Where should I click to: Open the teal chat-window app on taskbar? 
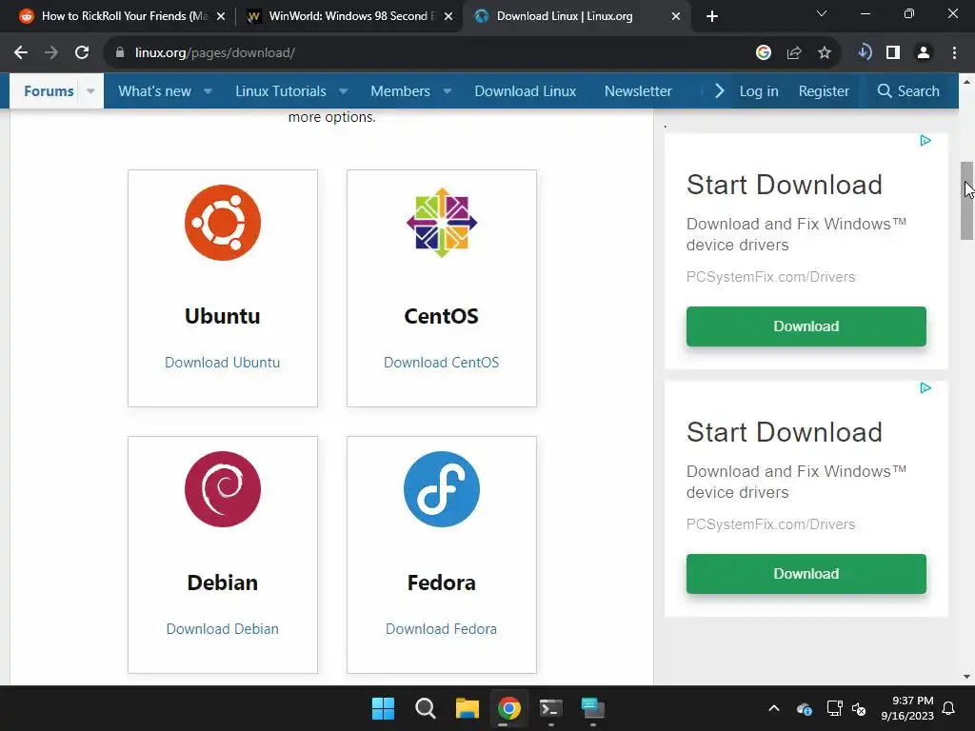pos(592,708)
